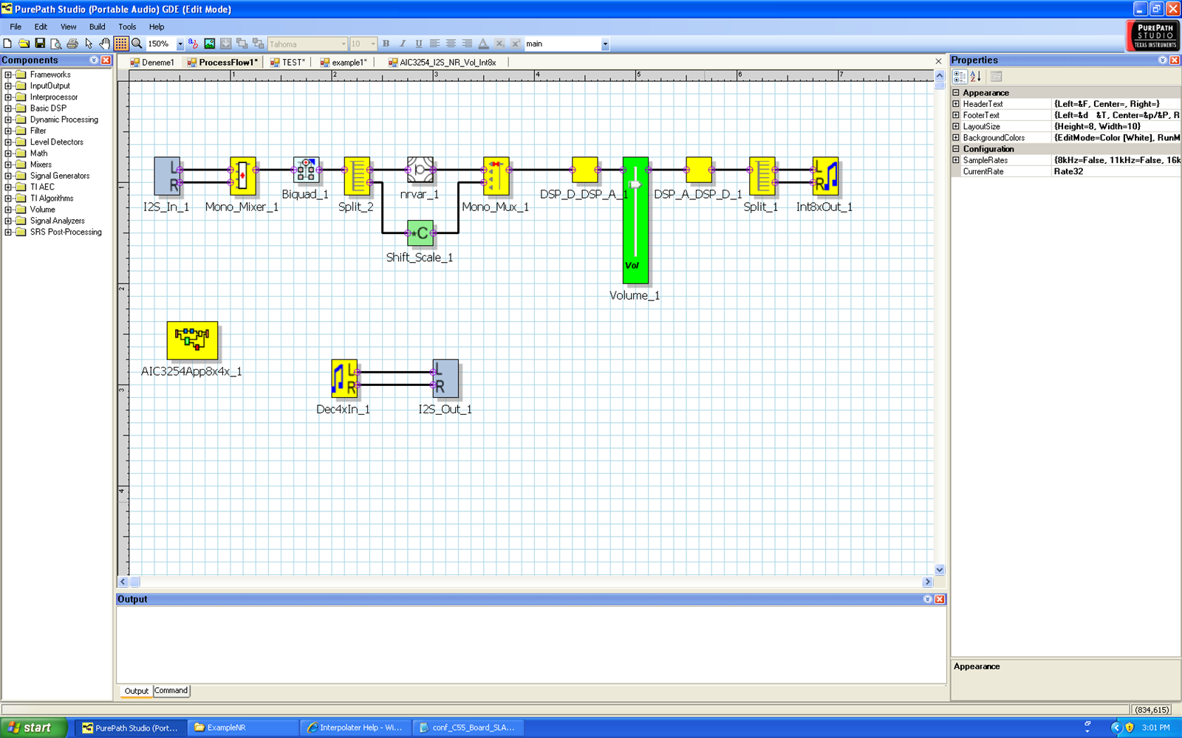1182x738 pixels.
Task: Switch to the Command tab in Output
Action: [171, 691]
